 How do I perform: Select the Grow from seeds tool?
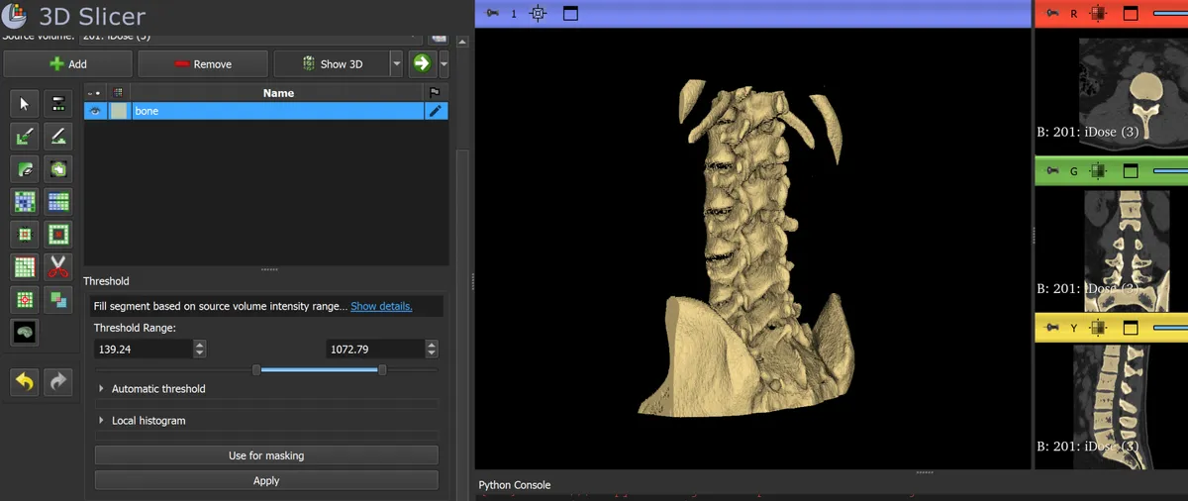pos(25,202)
